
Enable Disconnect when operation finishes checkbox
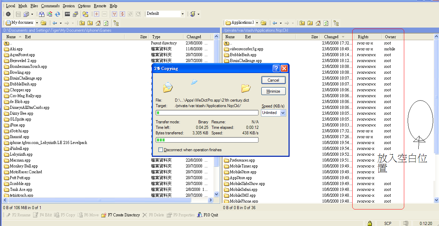[160, 150]
